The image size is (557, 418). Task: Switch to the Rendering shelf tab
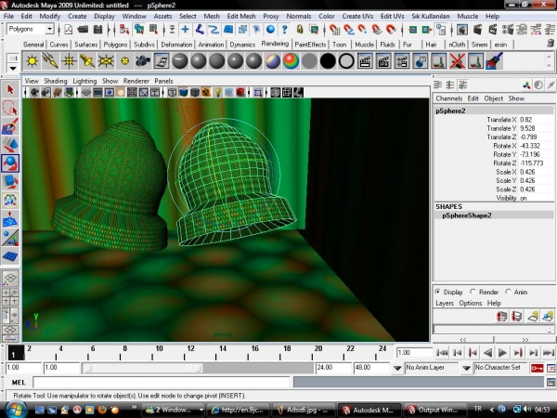[275, 44]
